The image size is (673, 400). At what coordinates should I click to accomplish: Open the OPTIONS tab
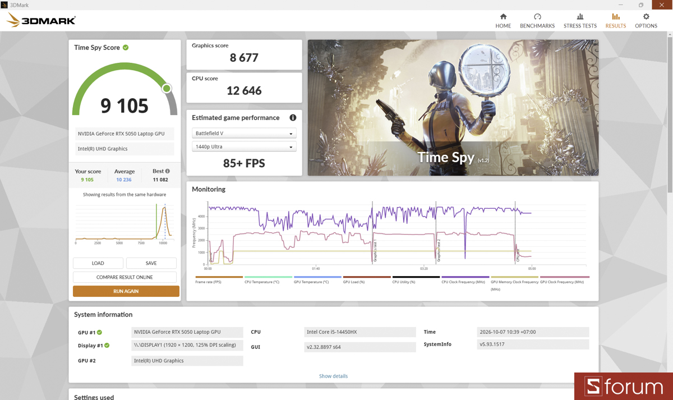coord(646,21)
